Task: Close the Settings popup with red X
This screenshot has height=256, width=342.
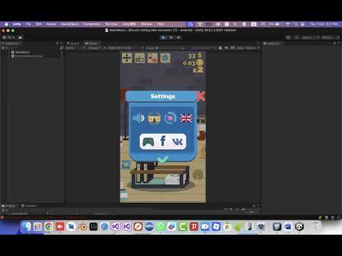Action: [x=200, y=96]
